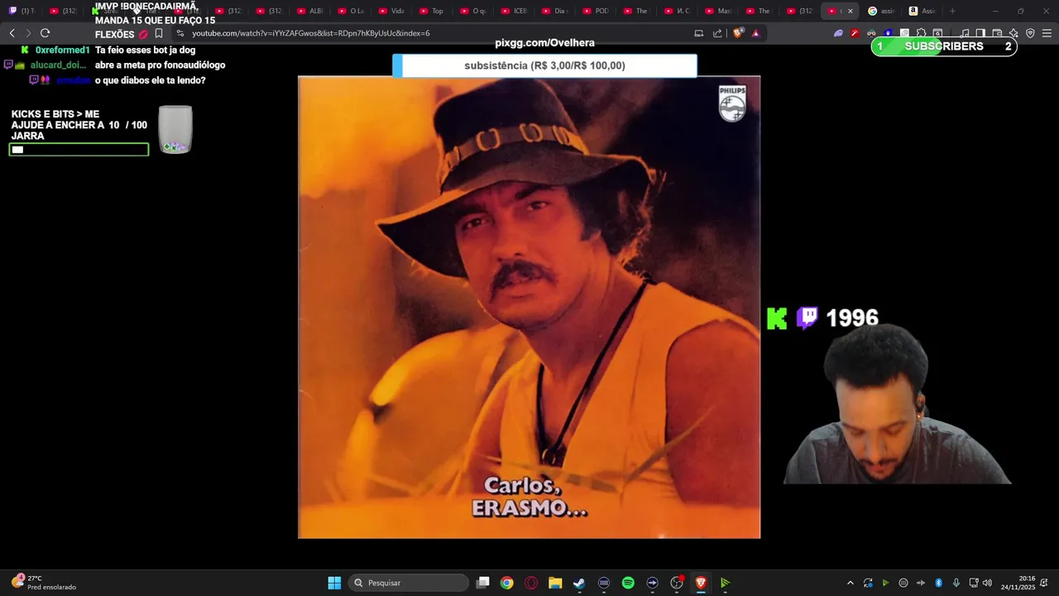1059x596 pixels.
Task: Open the Leo AI sparkle icon
Action: click(x=1013, y=33)
